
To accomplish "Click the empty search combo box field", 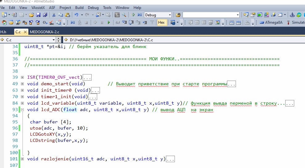I will 209,15.
